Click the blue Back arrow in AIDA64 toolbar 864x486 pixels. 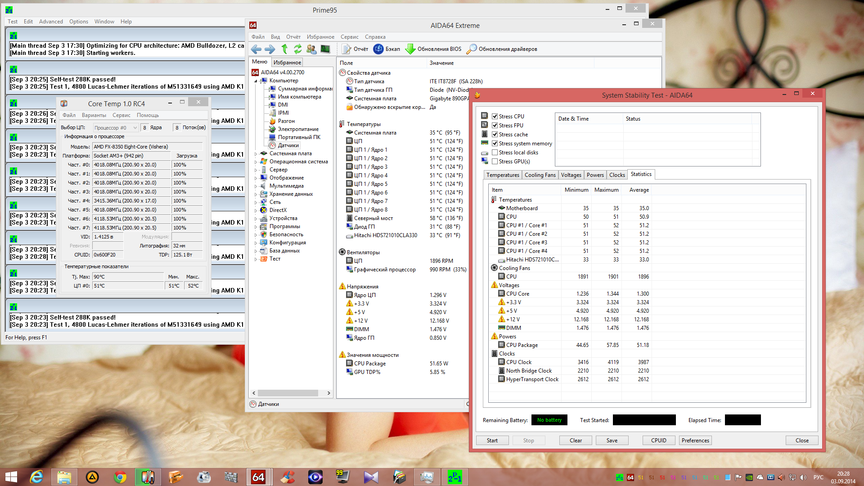256,49
